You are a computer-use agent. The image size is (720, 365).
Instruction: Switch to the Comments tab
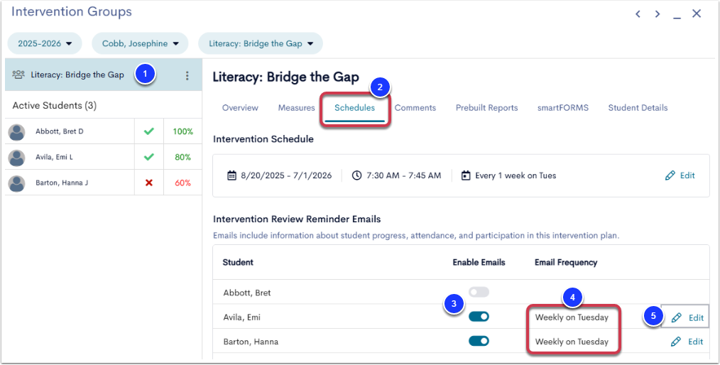coord(415,108)
